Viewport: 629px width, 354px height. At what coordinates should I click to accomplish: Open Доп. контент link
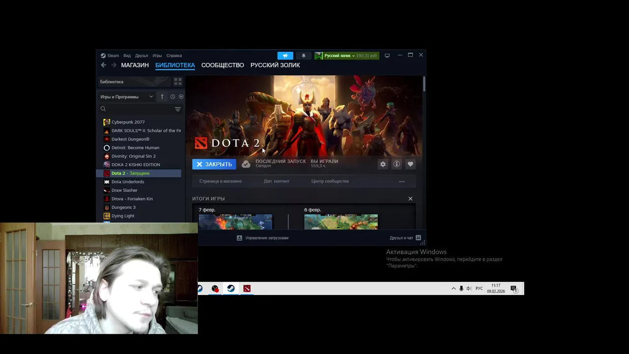(277, 181)
